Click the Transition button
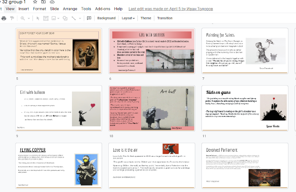 pyautogui.click(x=165, y=18)
